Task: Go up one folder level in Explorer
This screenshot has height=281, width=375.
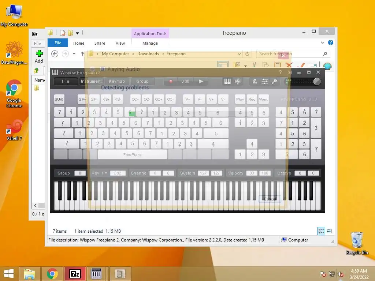Action: pyautogui.click(x=82, y=54)
